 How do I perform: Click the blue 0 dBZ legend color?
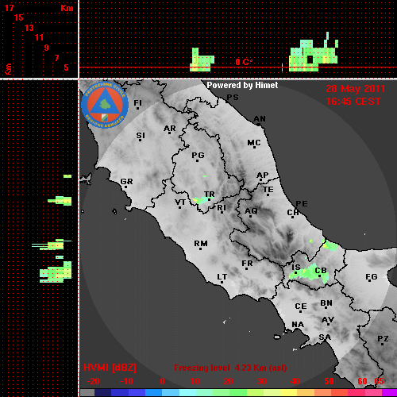[153, 392]
